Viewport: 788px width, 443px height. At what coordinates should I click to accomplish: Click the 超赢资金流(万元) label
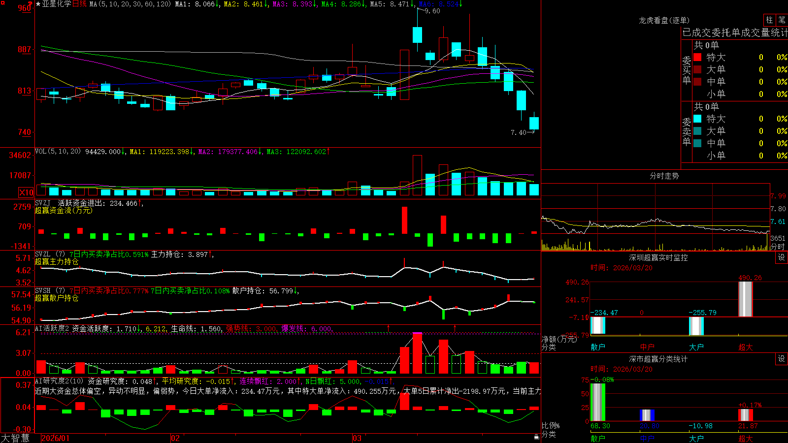(64, 210)
